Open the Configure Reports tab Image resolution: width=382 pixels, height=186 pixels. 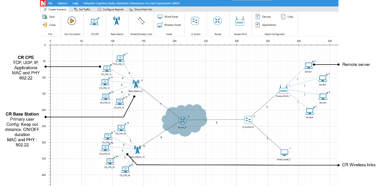(x=111, y=10)
